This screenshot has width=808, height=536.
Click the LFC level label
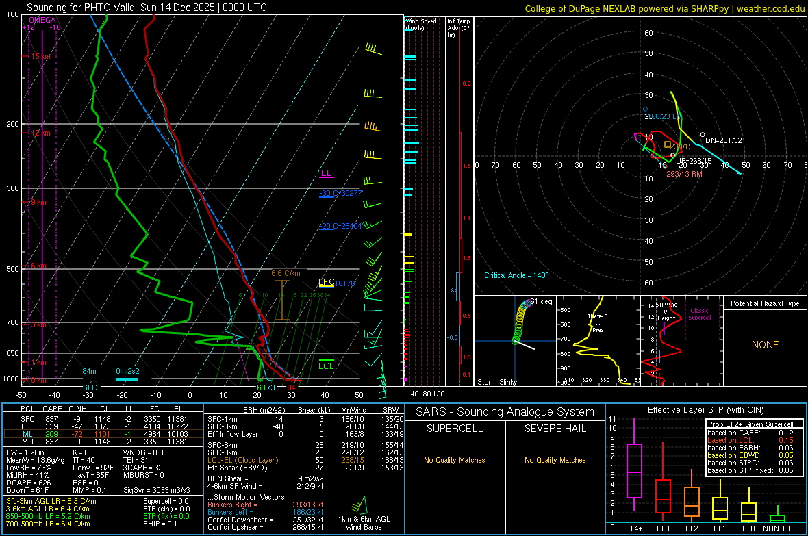pyautogui.click(x=326, y=282)
